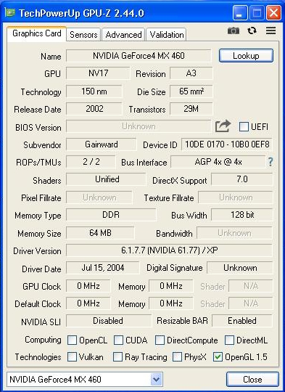Viewport: 285px width, 392px height.
Task: Click the Digital Signature Unknown field
Action: coord(240,268)
